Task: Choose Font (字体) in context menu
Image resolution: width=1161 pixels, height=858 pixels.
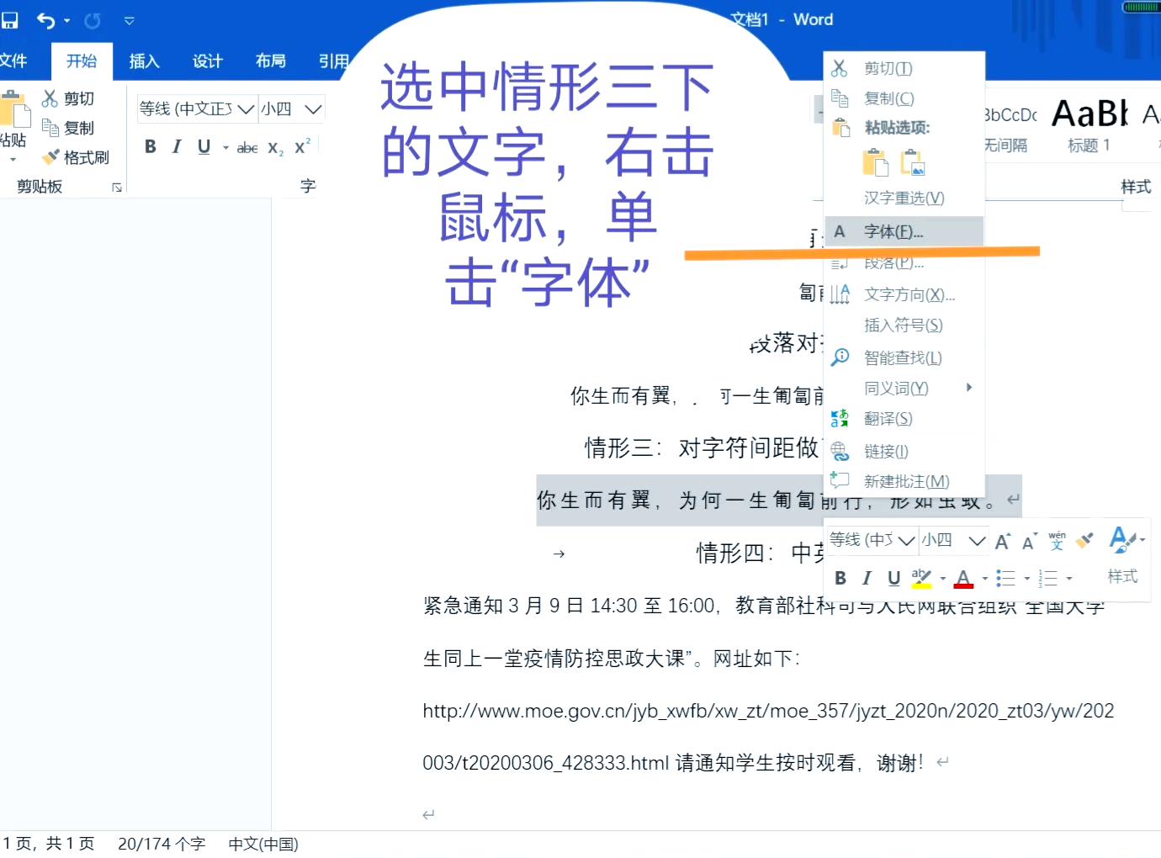Action: pyautogui.click(x=893, y=231)
